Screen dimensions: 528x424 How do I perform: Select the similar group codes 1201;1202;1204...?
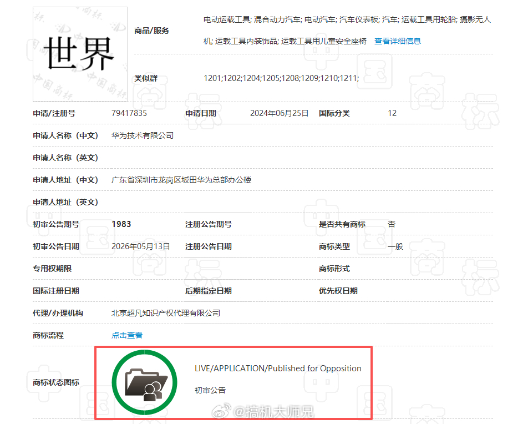(x=232, y=78)
